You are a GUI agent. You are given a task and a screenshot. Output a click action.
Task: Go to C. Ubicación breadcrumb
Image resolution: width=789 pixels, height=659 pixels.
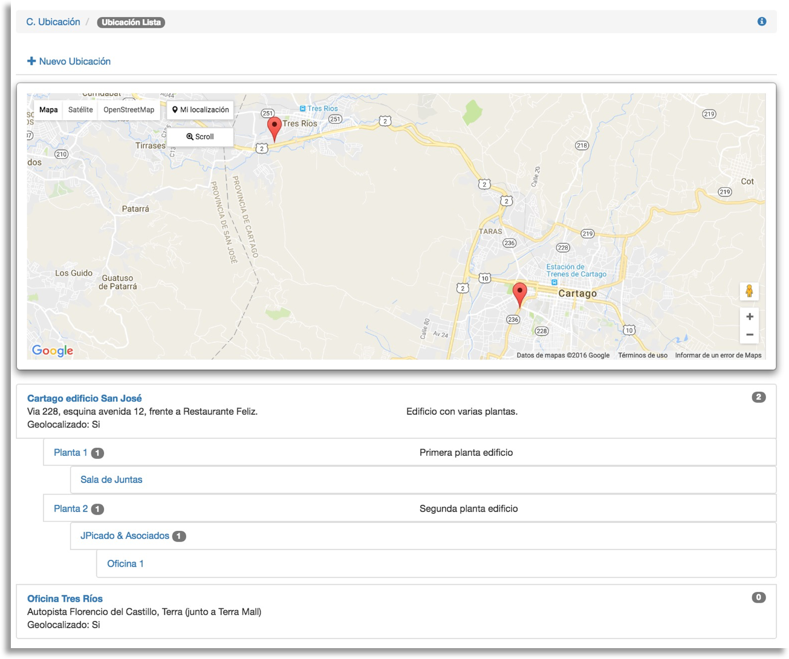53,22
